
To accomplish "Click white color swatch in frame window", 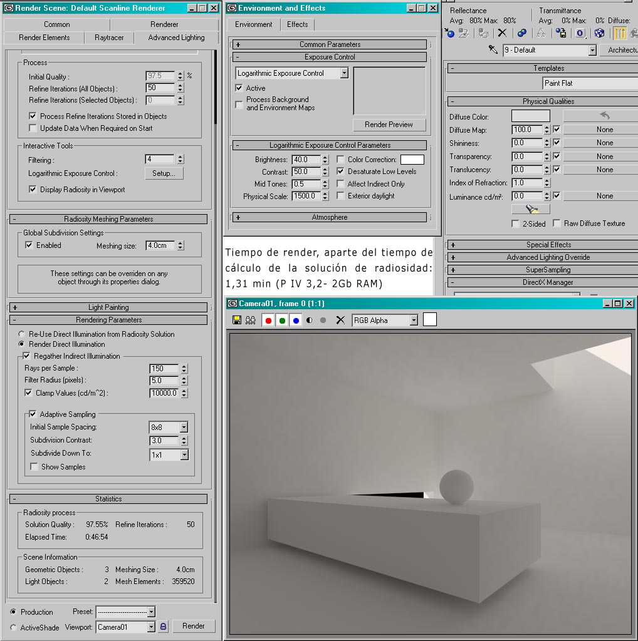I will tap(430, 319).
